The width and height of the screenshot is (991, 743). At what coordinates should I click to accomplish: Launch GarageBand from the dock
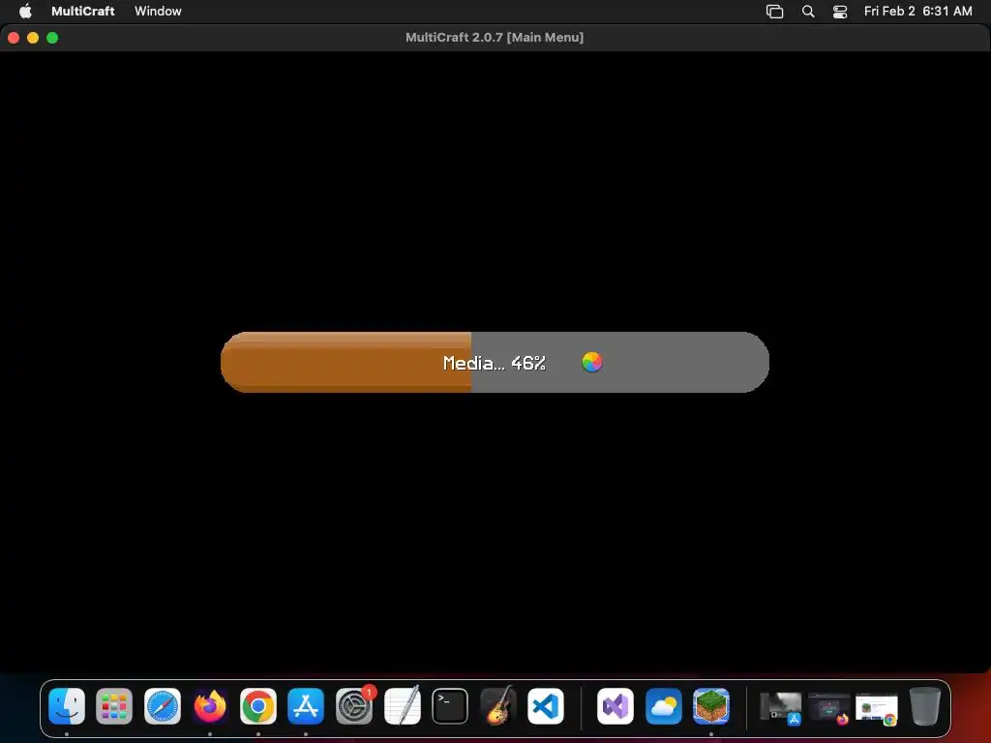pos(498,705)
